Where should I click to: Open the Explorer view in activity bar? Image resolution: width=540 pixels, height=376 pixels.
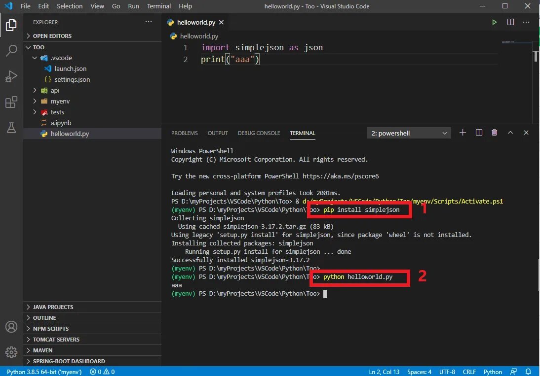[11, 25]
